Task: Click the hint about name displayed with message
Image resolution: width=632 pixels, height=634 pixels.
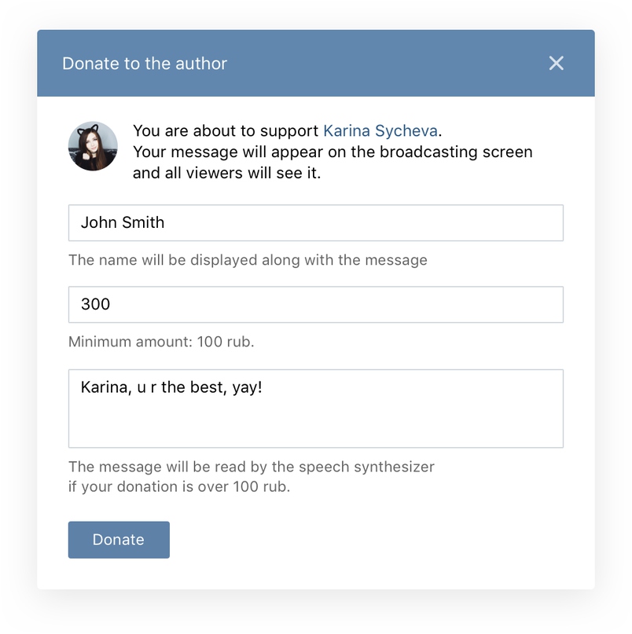Action: [x=248, y=260]
